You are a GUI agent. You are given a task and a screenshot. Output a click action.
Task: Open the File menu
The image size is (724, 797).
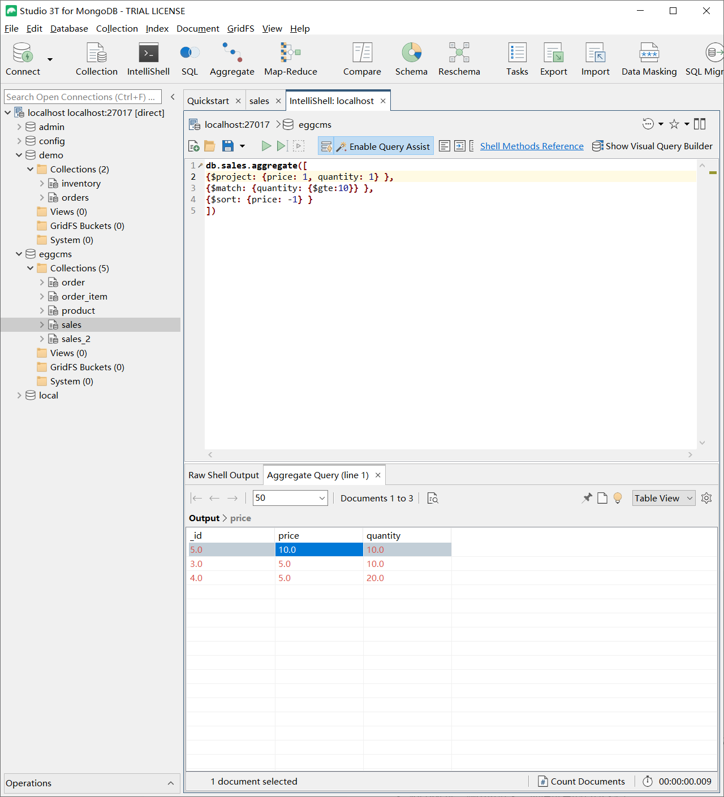point(11,29)
